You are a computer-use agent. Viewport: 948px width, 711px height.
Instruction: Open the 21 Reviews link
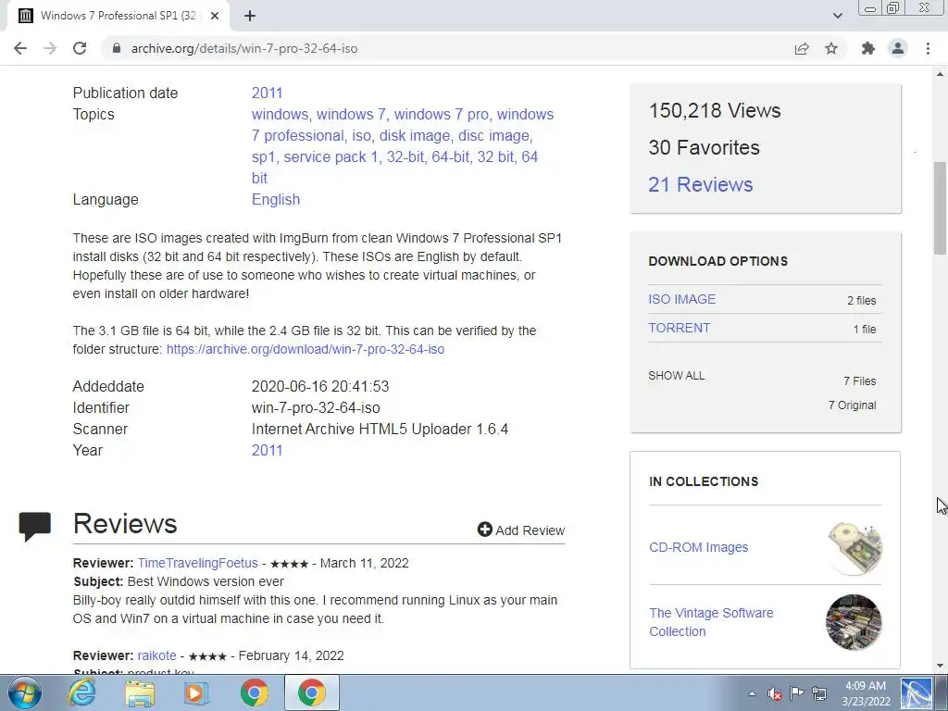[701, 184]
